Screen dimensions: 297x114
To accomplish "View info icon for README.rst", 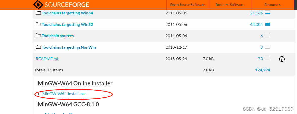I will tap(282, 59).
